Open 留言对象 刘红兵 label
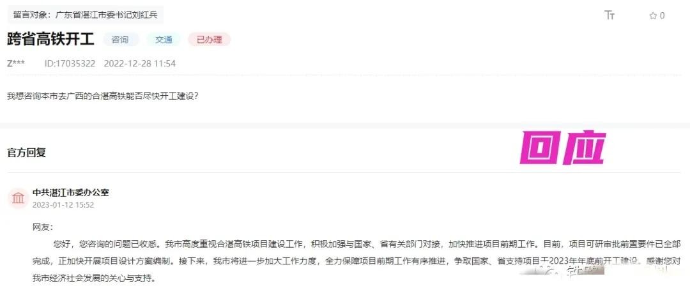Image resolution: width=690 pixels, height=304 pixels. coord(86,15)
